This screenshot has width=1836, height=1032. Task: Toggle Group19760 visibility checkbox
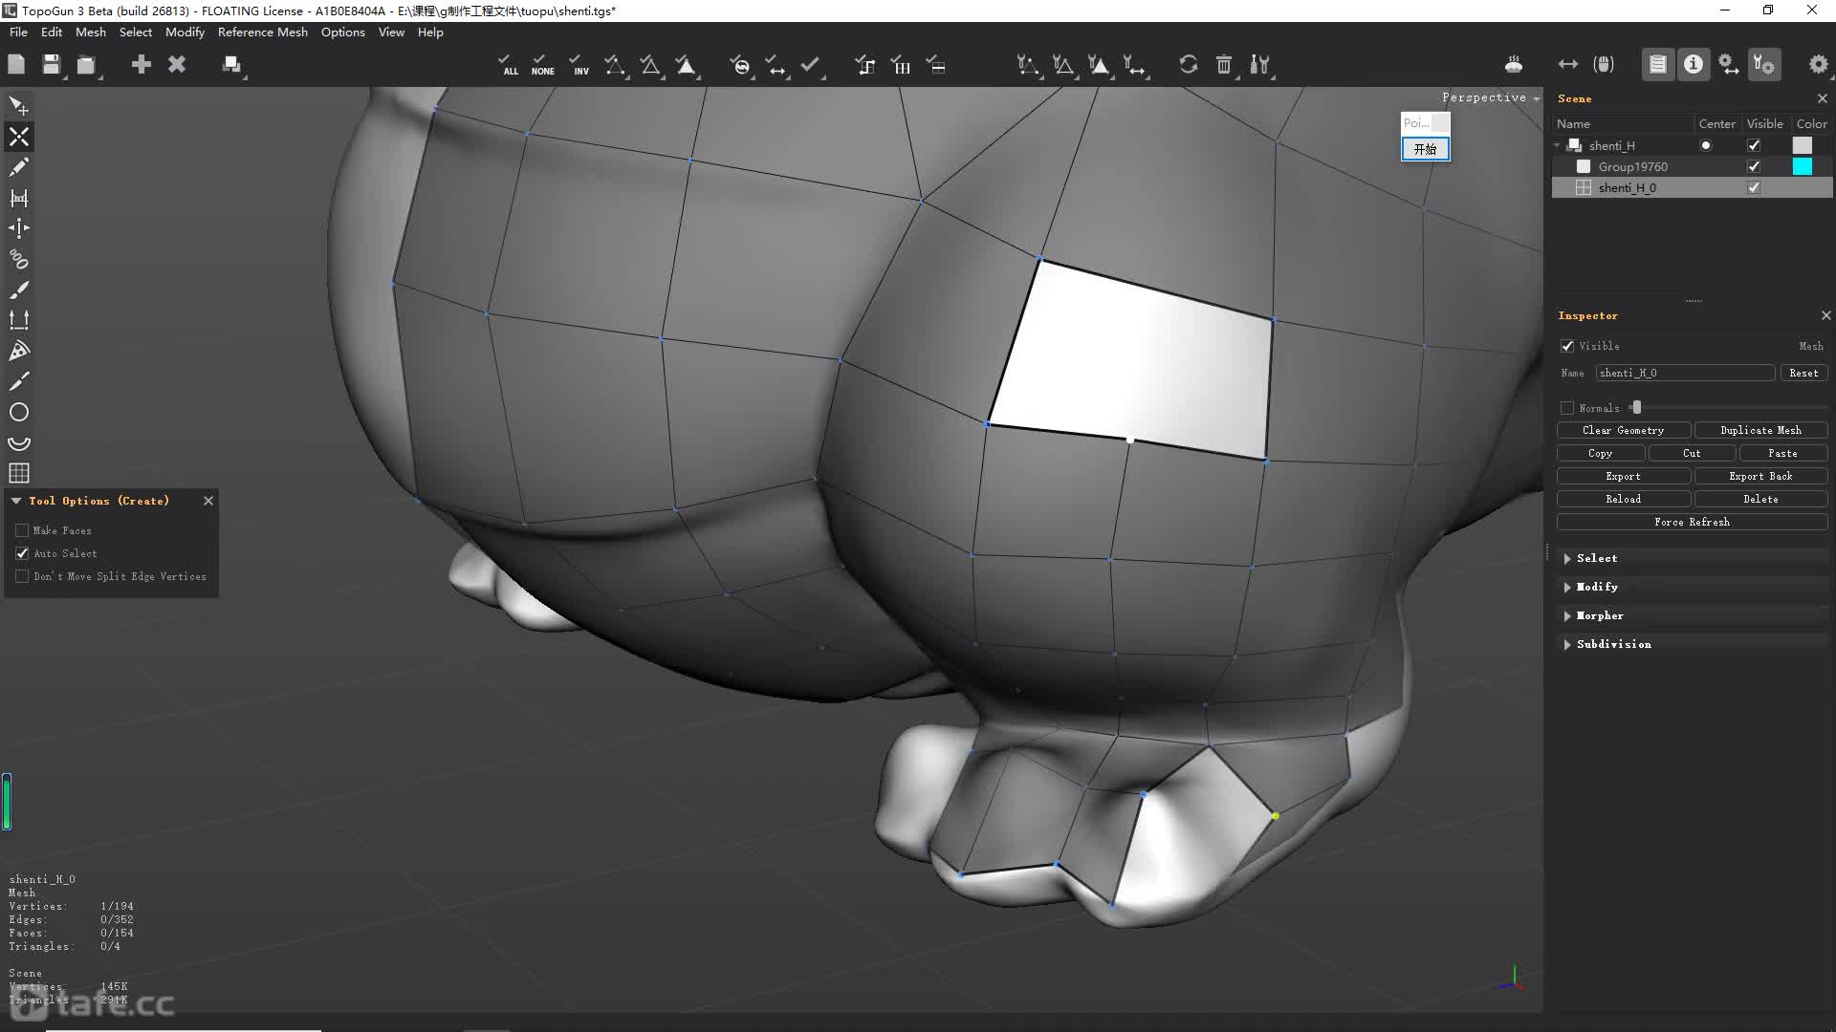coord(1754,166)
